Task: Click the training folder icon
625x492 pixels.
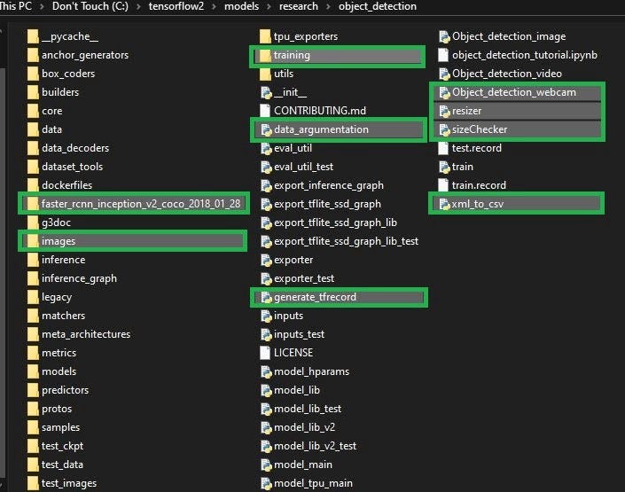Action: pos(265,55)
